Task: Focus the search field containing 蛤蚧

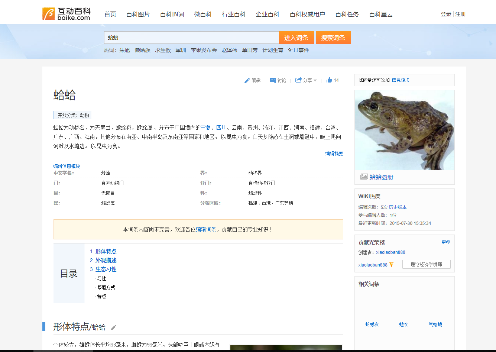Action: click(x=191, y=38)
